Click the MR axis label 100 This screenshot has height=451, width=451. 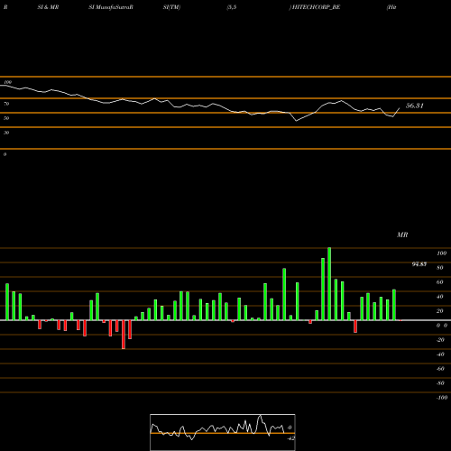pos(441,253)
